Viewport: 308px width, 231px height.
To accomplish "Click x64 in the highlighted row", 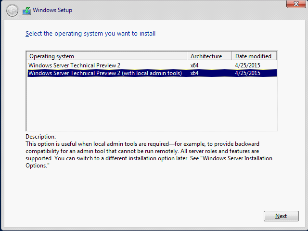I will (194, 73).
